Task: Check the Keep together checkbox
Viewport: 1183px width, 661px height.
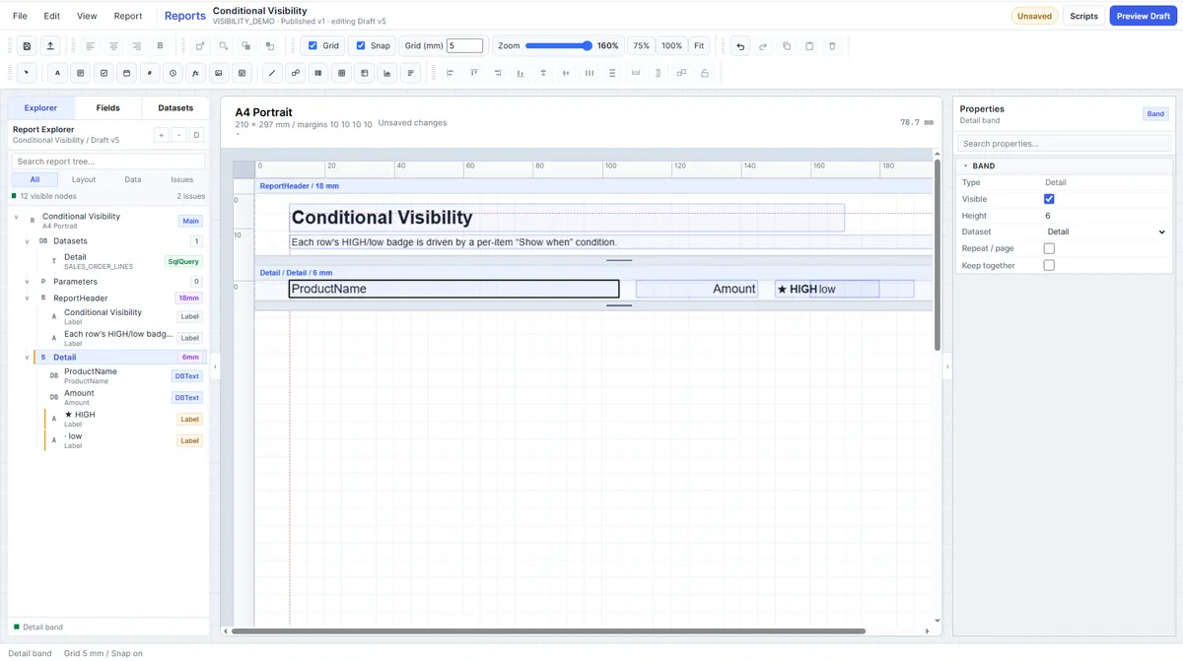Action: pos(1049,265)
